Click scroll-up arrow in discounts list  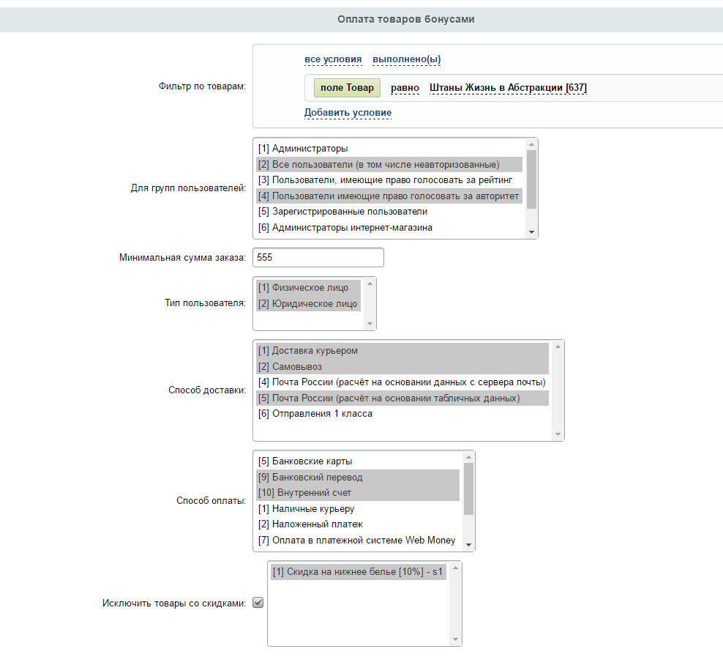tap(455, 568)
